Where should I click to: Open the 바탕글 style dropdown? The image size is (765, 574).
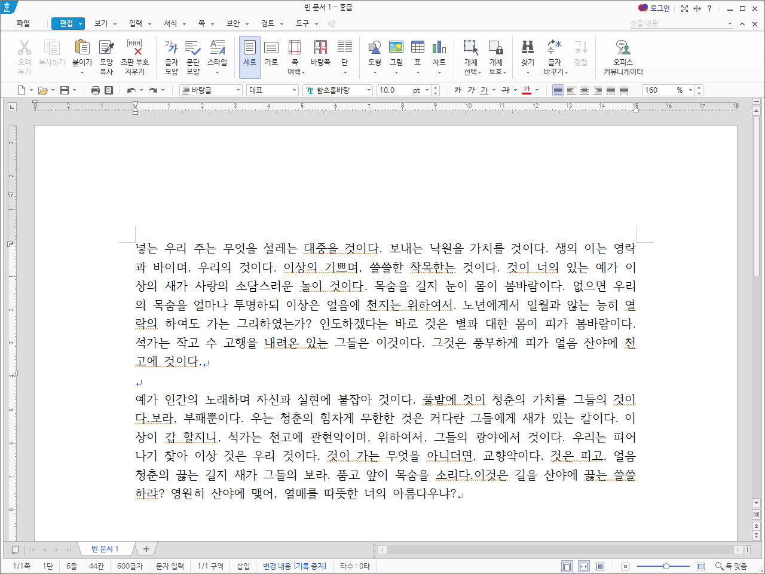(x=238, y=90)
